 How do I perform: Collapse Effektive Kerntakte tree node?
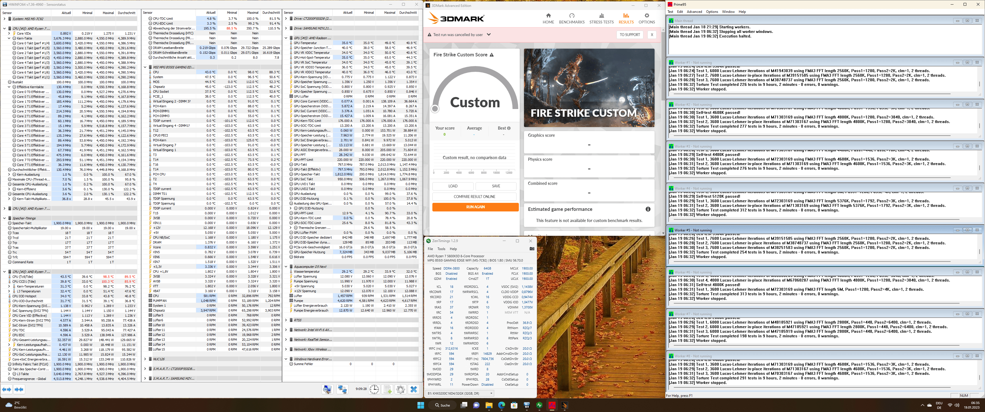[x=9, y=87]
